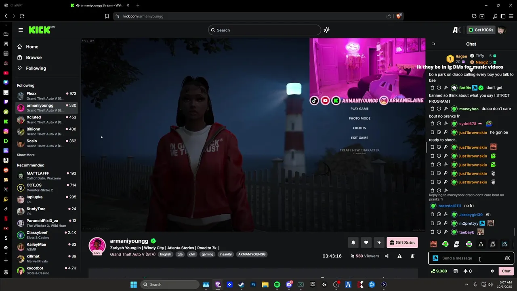This screenshot has width=517, height=291.
Task: Open Classybeef recommended channel
Action: point(46,235)
